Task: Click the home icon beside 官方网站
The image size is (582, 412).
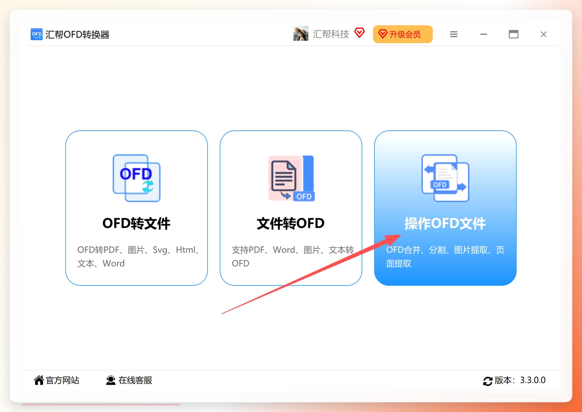Action: (39, 380)
